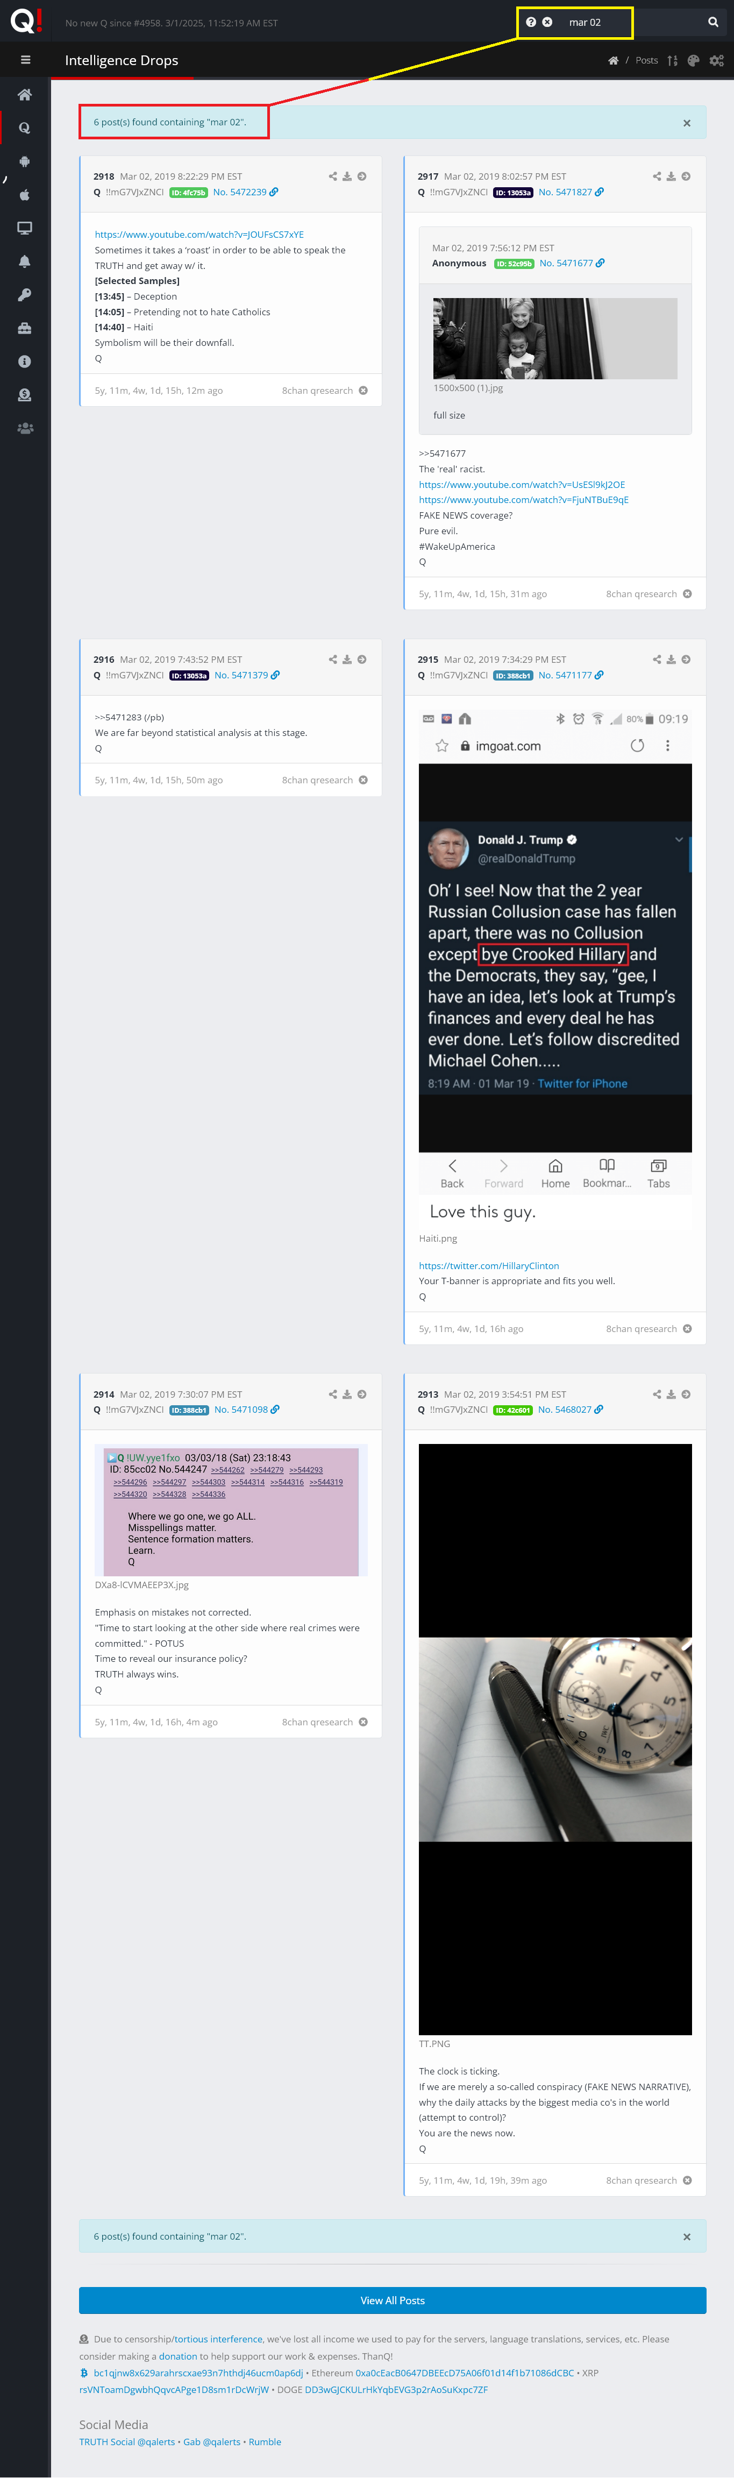Click the key icon in sidebar
This screenshot has height=2478, width=734.
[25, 294]
